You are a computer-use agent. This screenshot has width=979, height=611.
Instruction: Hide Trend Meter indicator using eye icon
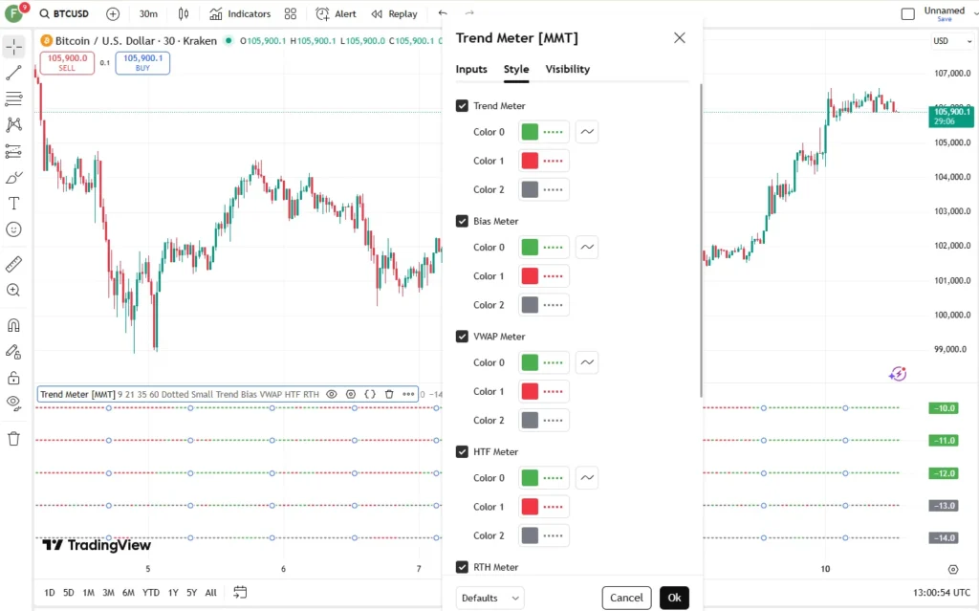click(332, 394)
